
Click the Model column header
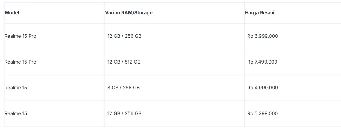pyautogui.click(x=12, y=13)
